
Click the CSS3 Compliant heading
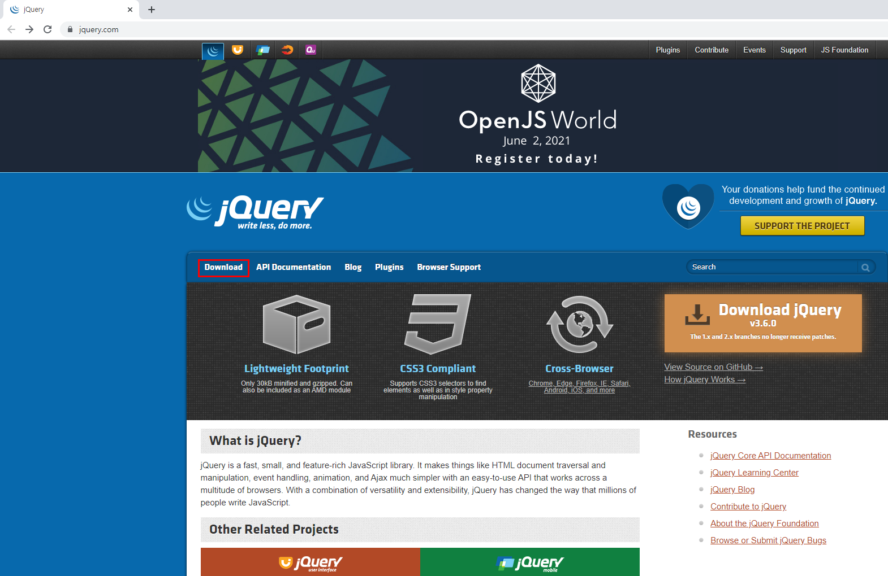pyautogui.click(x=438, y=369)
